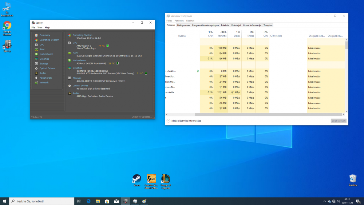Select Google Chrome desktop icon
The width and height of the screenshot is (364, 205).
(7, 28)
